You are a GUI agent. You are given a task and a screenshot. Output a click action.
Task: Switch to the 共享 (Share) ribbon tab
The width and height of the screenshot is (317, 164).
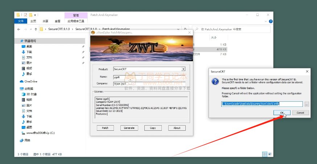[x=45, y=21]
